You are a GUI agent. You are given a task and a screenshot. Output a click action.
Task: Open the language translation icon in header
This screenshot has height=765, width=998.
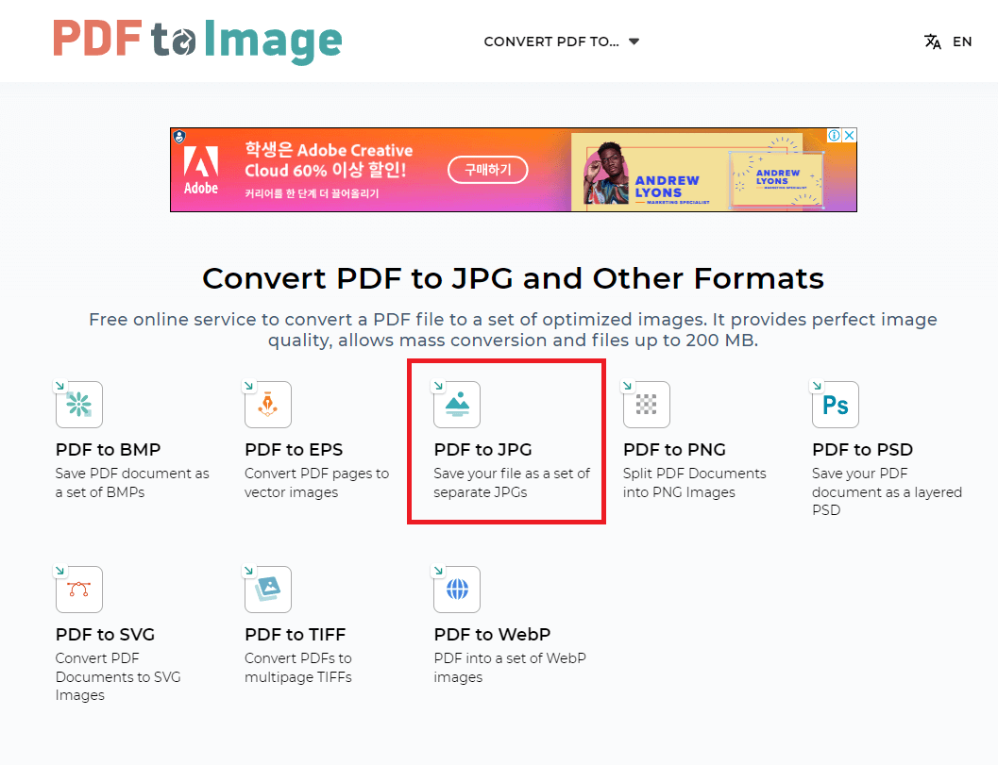[931, 41]
